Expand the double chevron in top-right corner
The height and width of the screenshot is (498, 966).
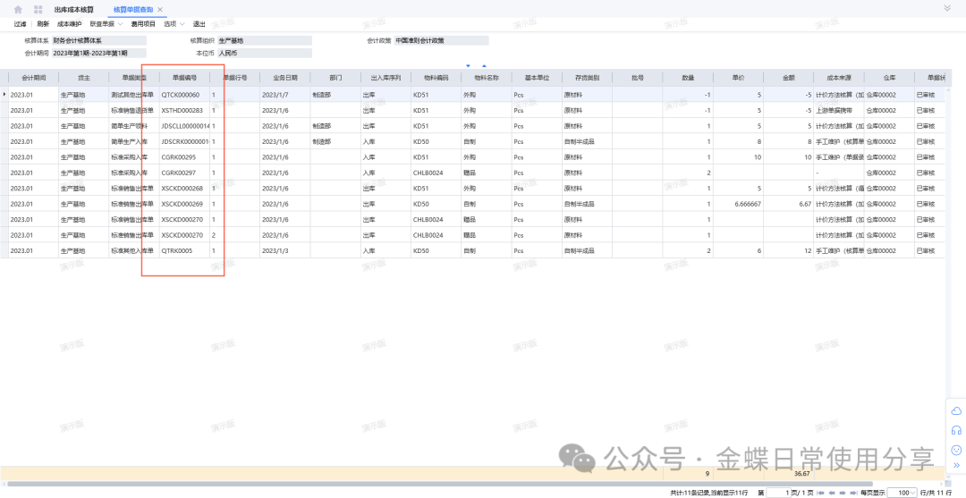[x=947, y=8]
